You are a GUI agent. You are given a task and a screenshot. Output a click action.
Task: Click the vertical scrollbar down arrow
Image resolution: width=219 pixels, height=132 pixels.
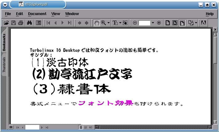(215, 122)
